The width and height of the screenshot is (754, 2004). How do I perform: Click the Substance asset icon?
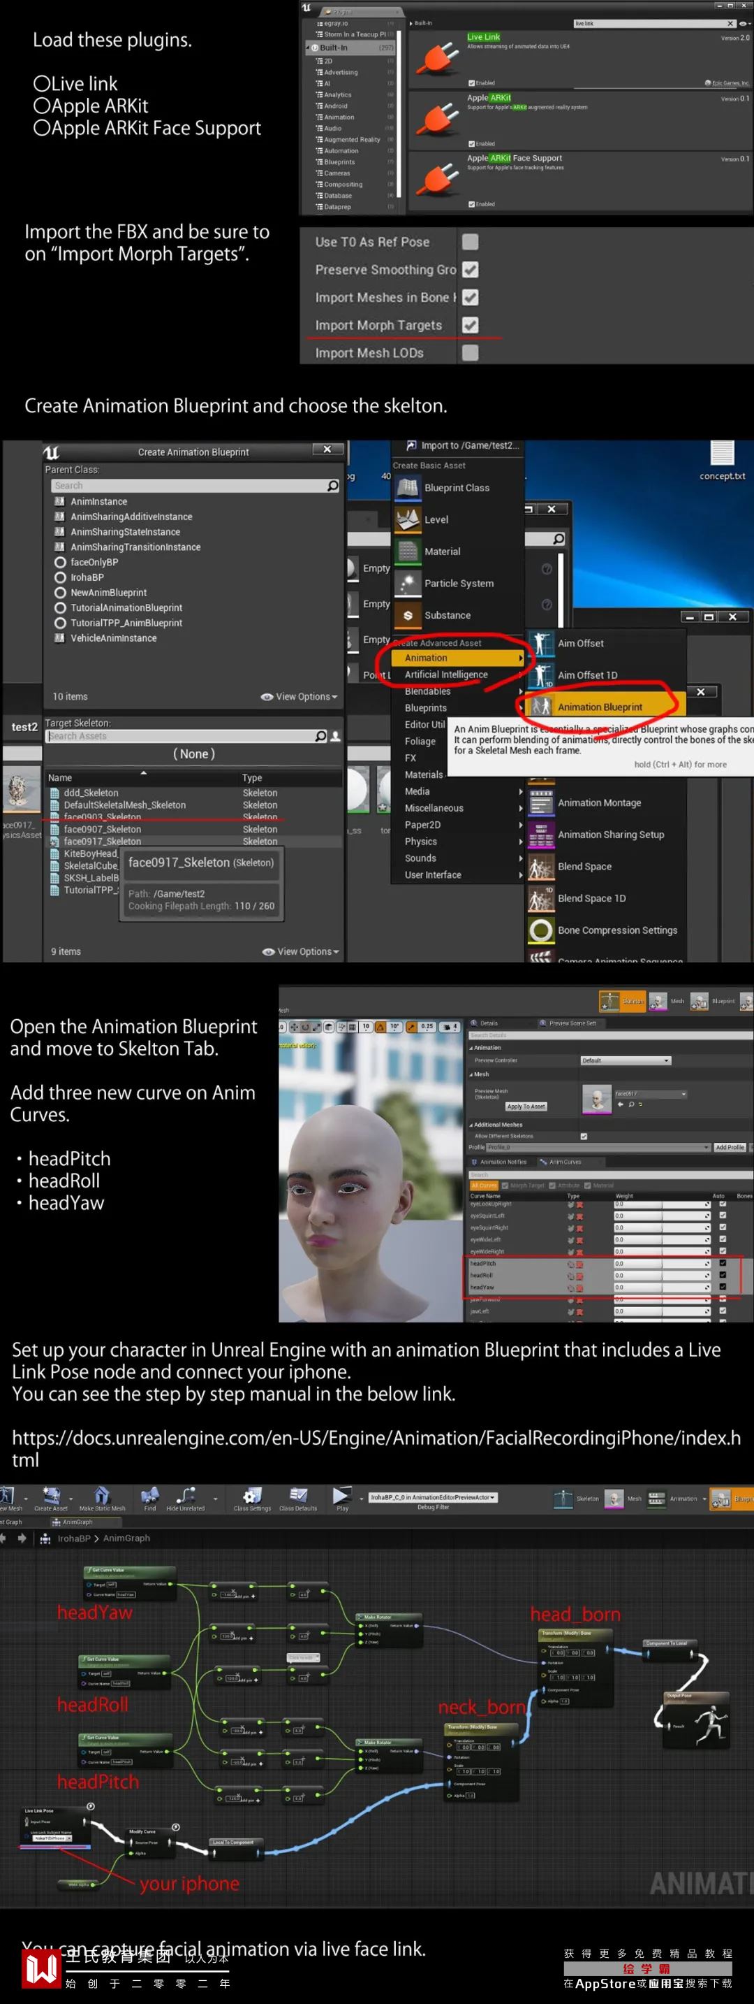pyautogui.click(x=407, y=615)
